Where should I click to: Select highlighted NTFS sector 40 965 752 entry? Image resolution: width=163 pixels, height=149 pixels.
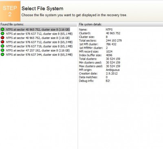pos(38,30)
